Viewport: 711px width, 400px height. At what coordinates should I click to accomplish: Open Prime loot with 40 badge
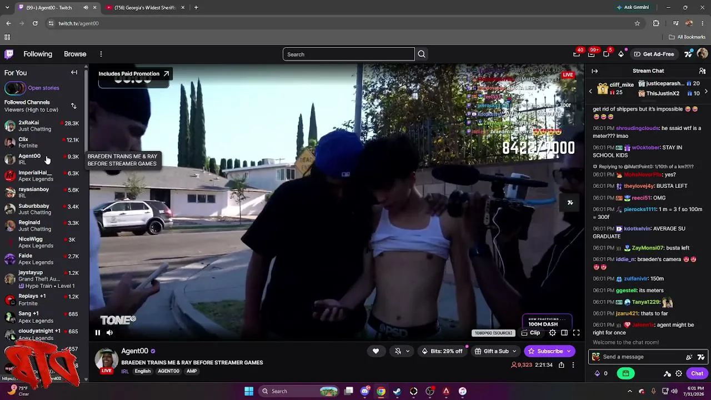point(577,54)
